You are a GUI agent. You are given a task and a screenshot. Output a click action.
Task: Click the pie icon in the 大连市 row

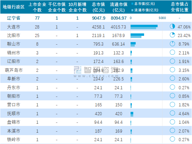click(x=172, y=27)
